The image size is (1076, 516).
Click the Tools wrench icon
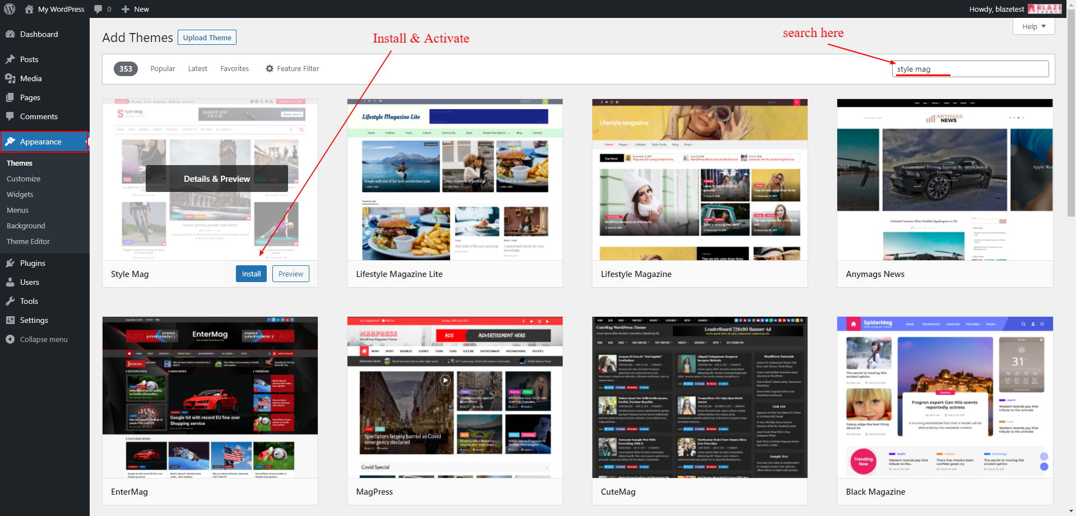click(10, 301)
